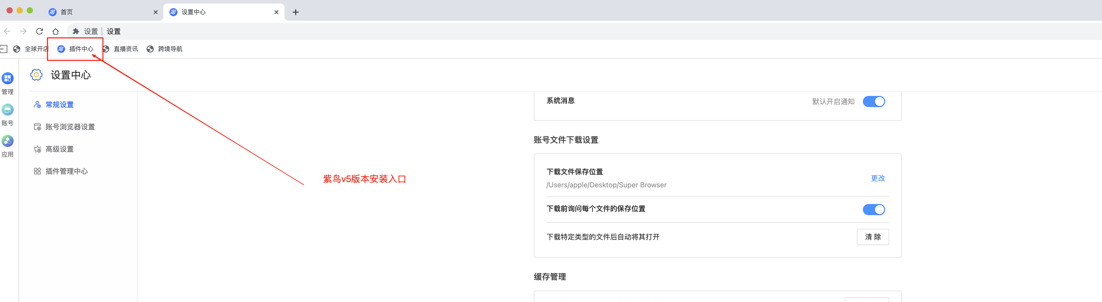Select 常规设置 in settings menu
The image size is (1102, 302).
59,105
